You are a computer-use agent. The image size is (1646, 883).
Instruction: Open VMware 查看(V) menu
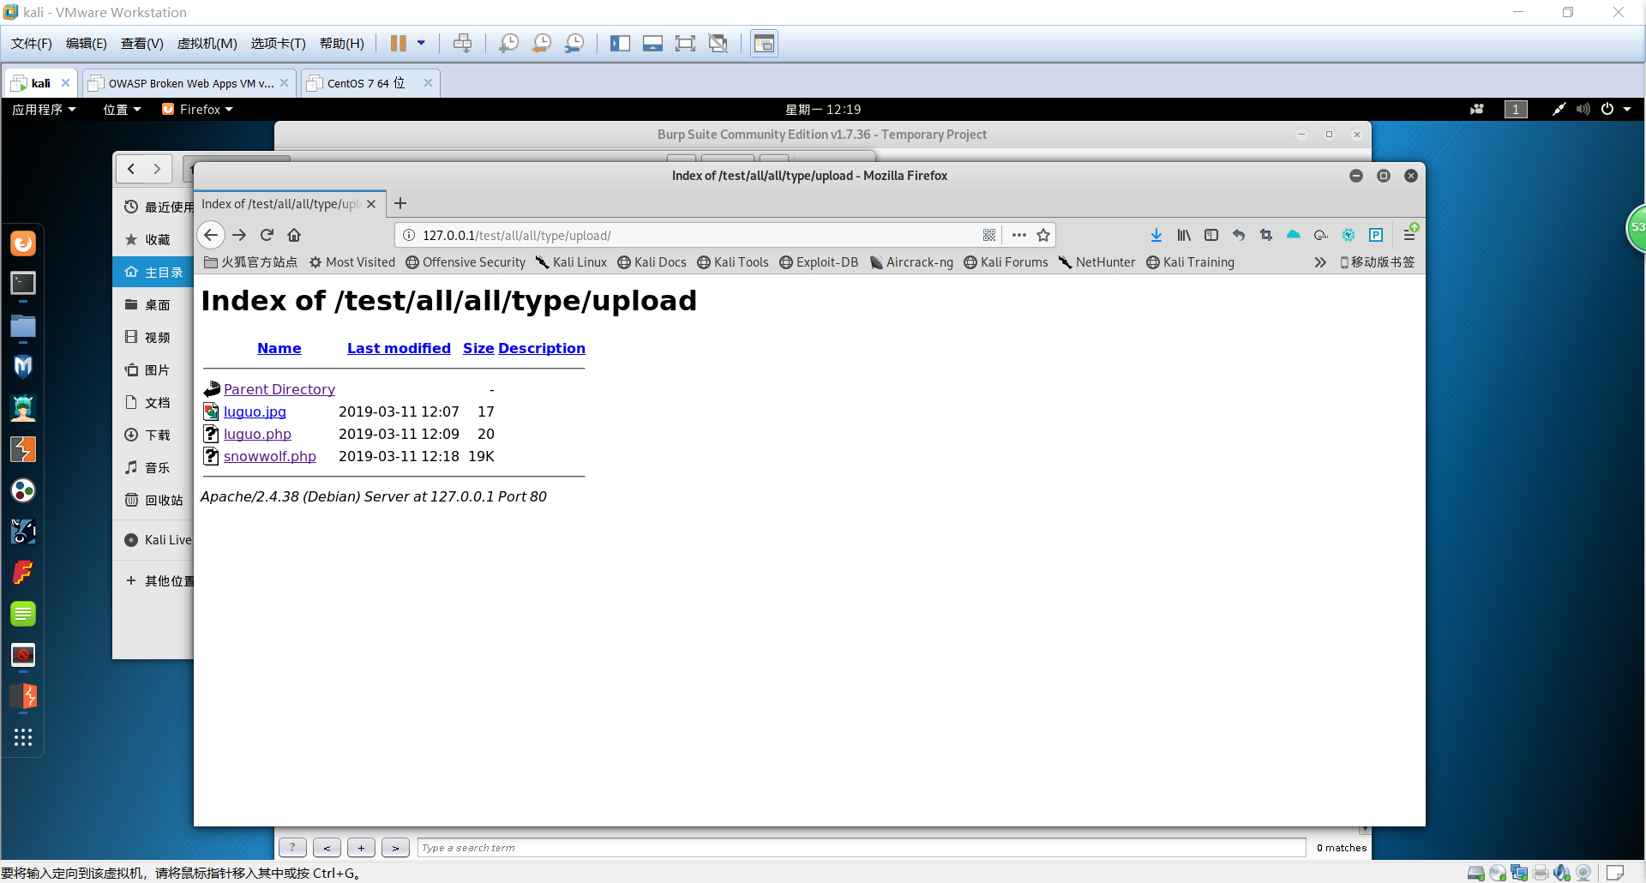(142, 43)
